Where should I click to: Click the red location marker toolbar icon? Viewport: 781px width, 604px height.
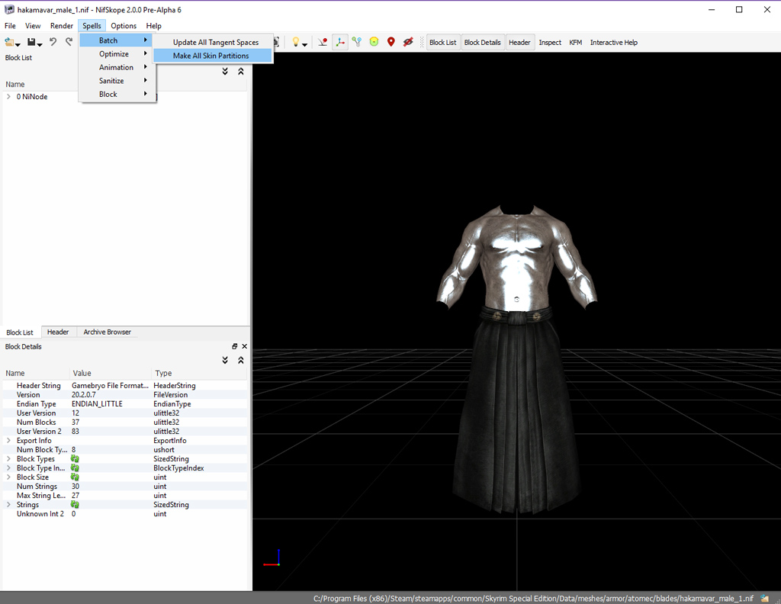click(390, 42)
